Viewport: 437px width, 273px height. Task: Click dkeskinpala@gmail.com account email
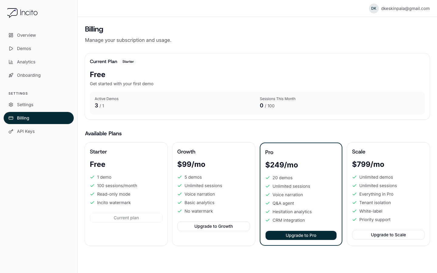coord(405,8)
